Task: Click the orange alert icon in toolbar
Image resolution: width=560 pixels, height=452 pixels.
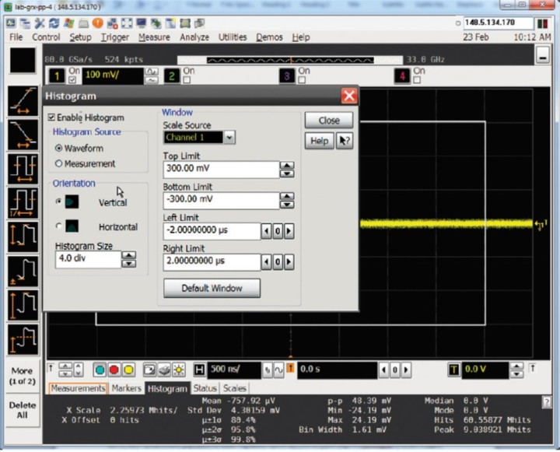Action: 97,23
